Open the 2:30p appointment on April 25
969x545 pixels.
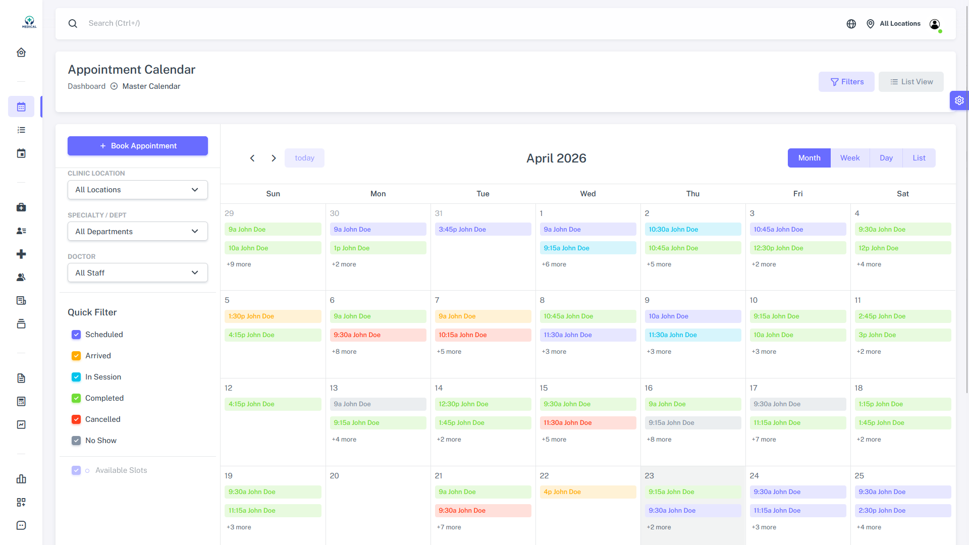[903, 511]
